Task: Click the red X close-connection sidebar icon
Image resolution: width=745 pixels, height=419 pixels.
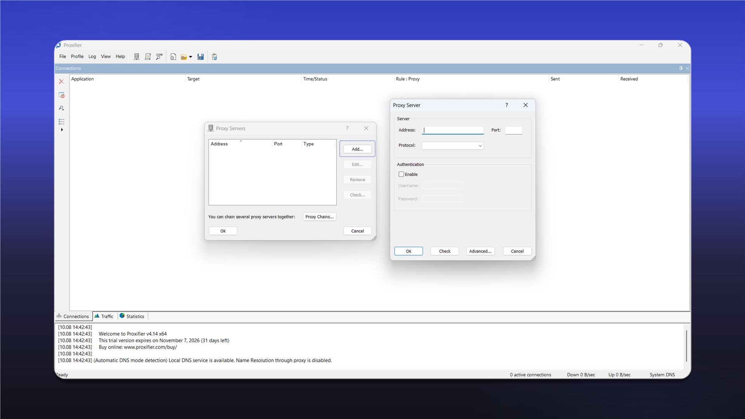Action: tap(61, 81)
